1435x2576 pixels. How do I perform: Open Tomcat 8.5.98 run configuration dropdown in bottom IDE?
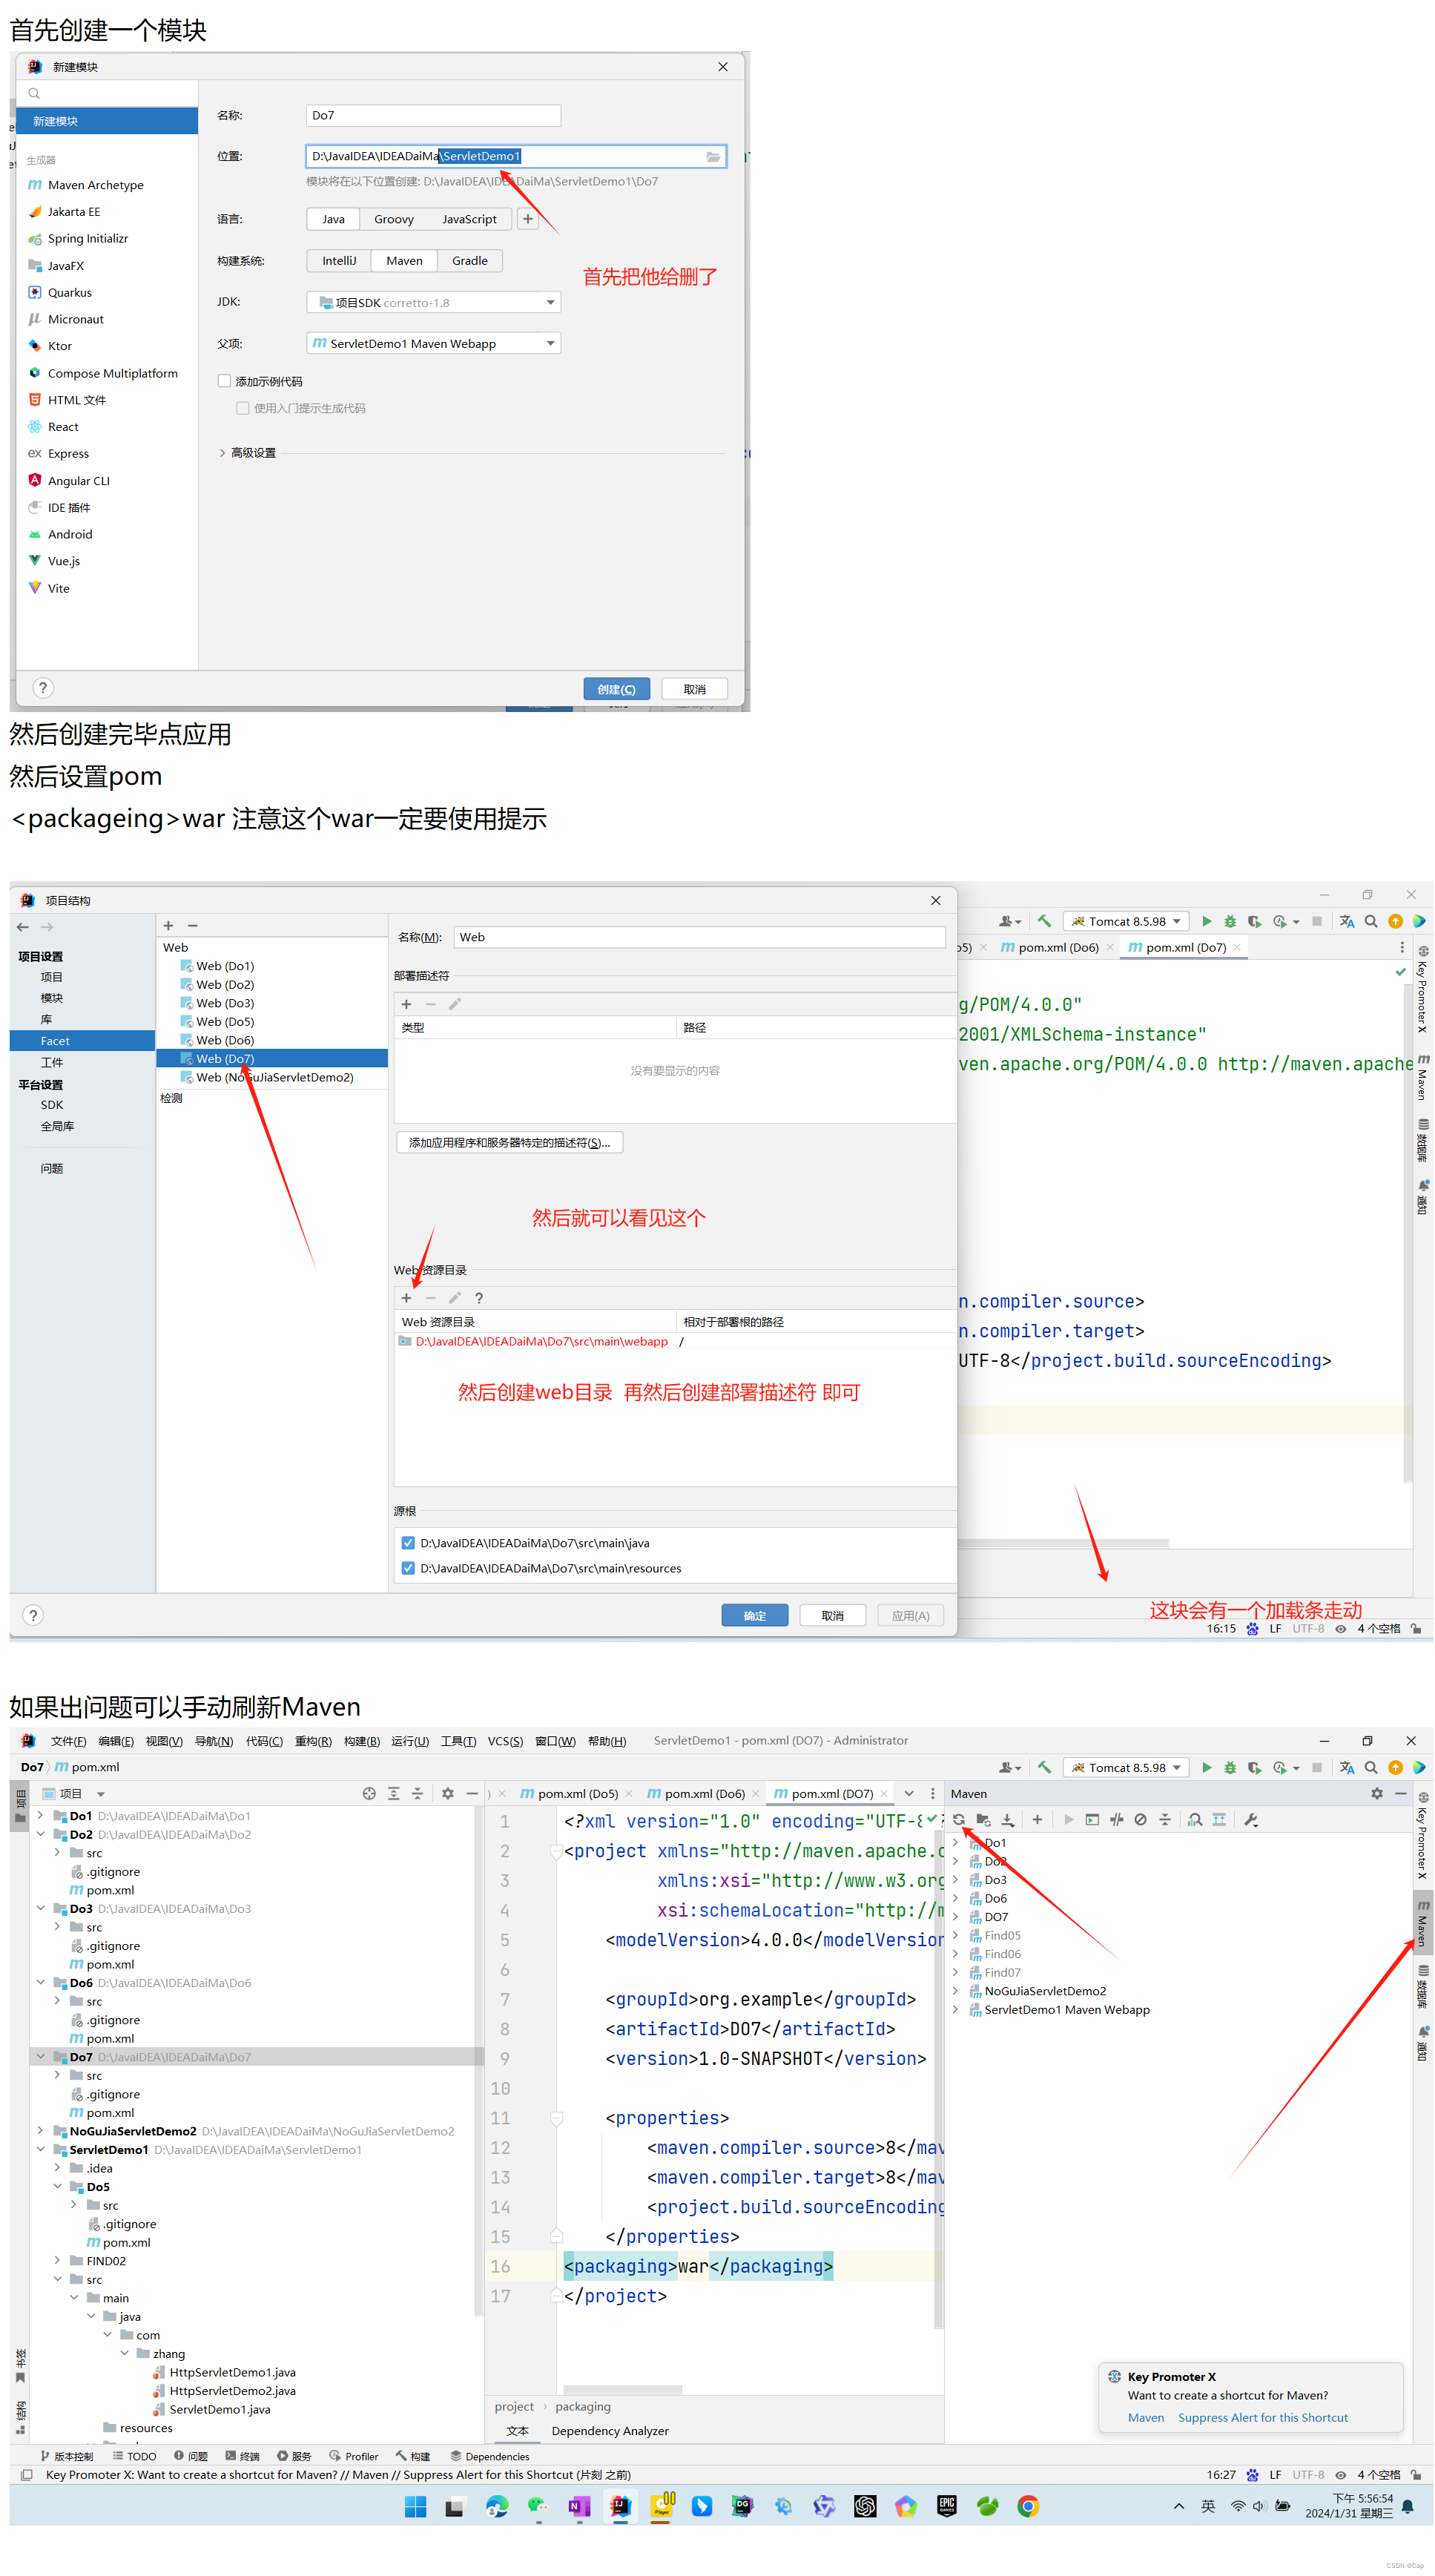click(x=1126, y=1768)
